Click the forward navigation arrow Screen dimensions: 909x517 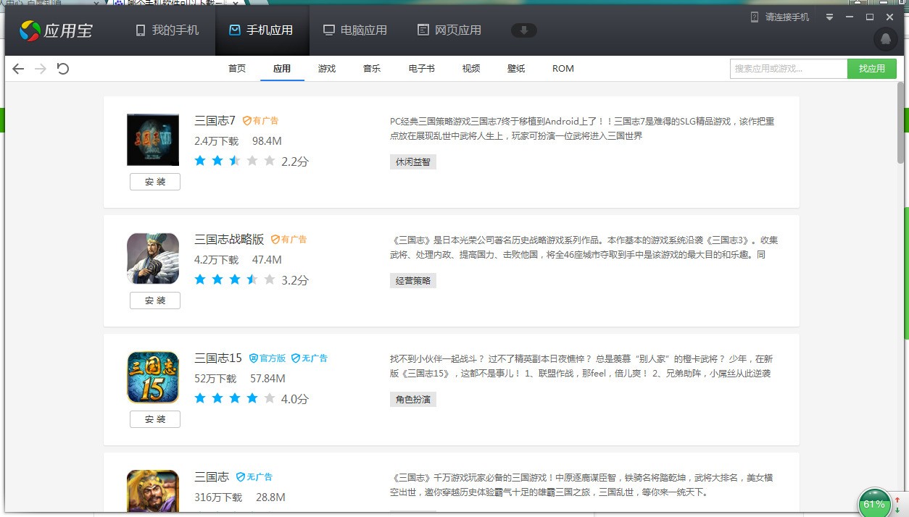pos(41,69)
